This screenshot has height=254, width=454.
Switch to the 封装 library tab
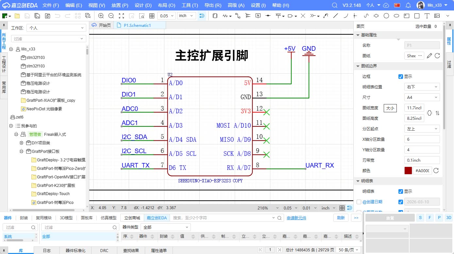pyautogui.click(x=24, y=218)
